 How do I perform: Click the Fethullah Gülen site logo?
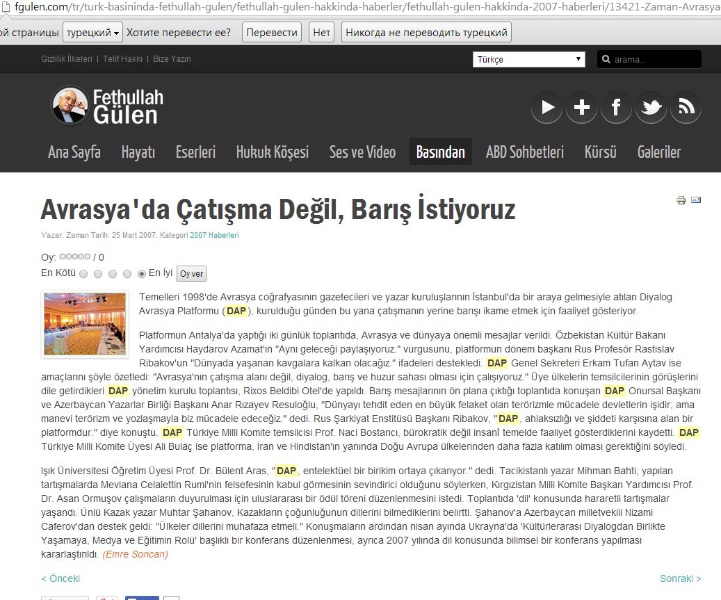pos(107,106)
